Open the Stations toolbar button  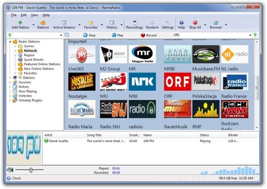click(43, 25)
